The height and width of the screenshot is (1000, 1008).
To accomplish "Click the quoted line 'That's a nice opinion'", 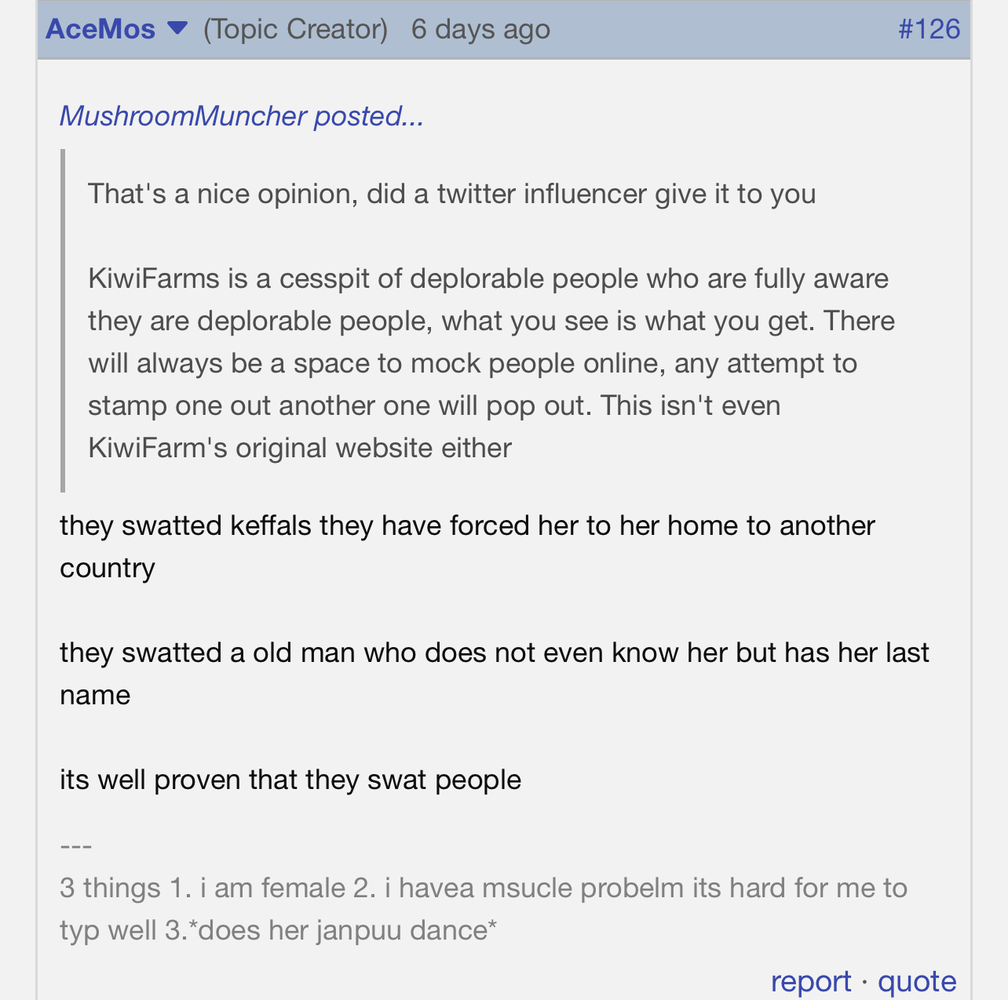I will coord(452,194).
